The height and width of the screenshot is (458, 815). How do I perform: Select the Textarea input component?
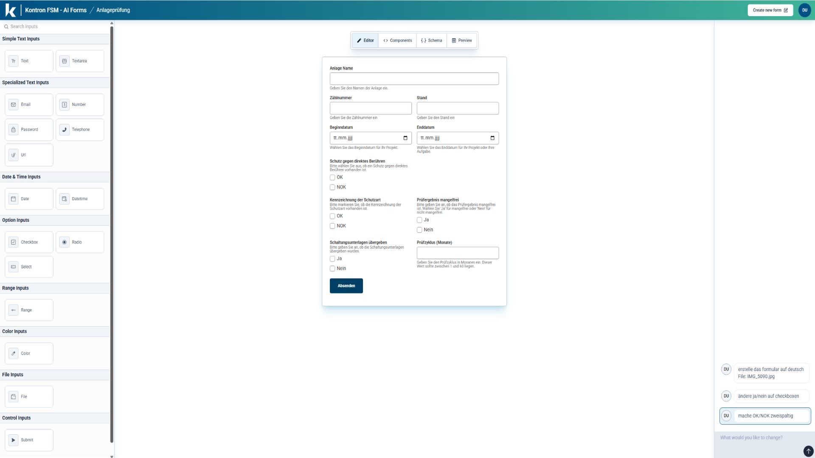(x=80, y=61)
